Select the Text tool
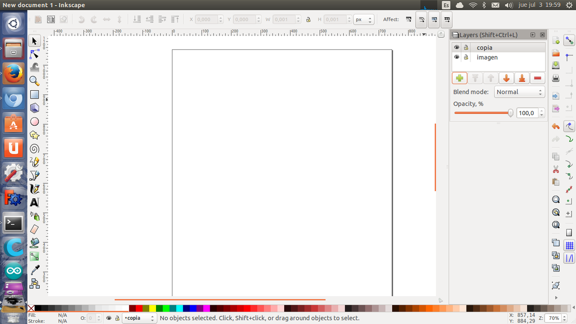This screenshot has width=576, height=324. tap(35, 203)
